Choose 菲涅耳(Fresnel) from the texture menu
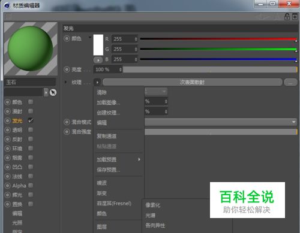This screenshot has height=233, width=300. tap(114, 204)
